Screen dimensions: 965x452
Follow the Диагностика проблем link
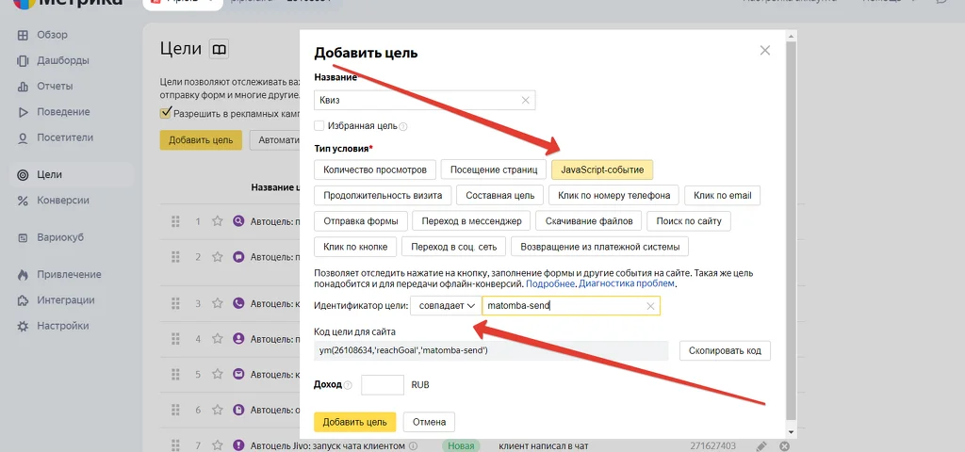tap(627, 284)
